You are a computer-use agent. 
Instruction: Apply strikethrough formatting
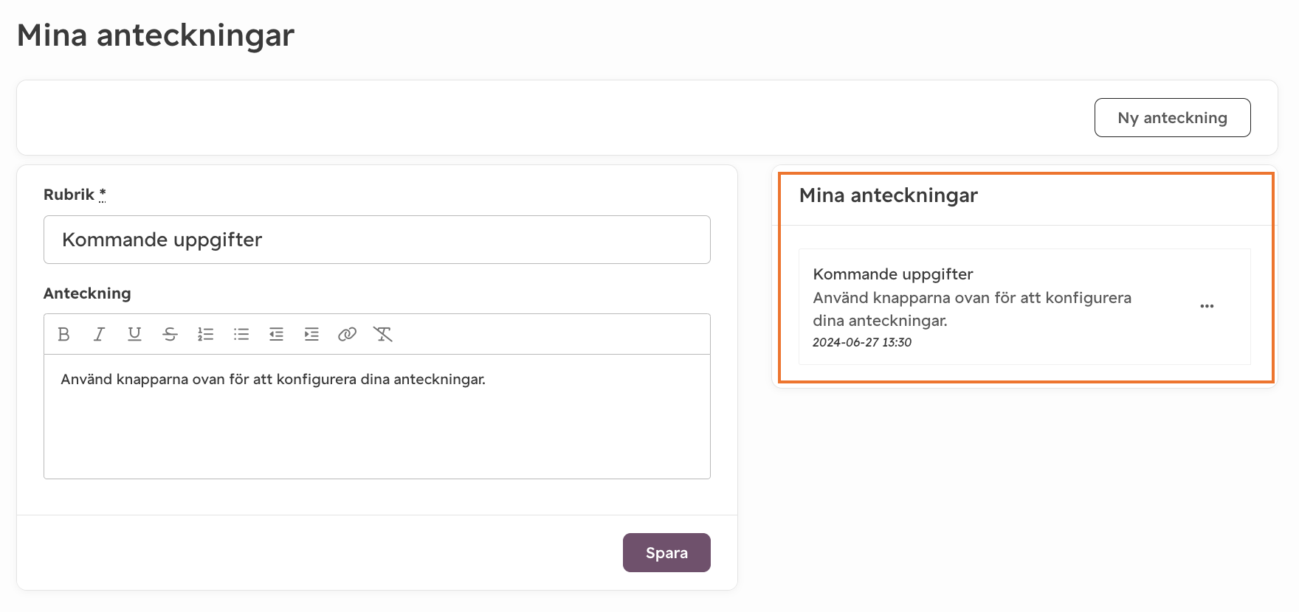pos(170,334)
